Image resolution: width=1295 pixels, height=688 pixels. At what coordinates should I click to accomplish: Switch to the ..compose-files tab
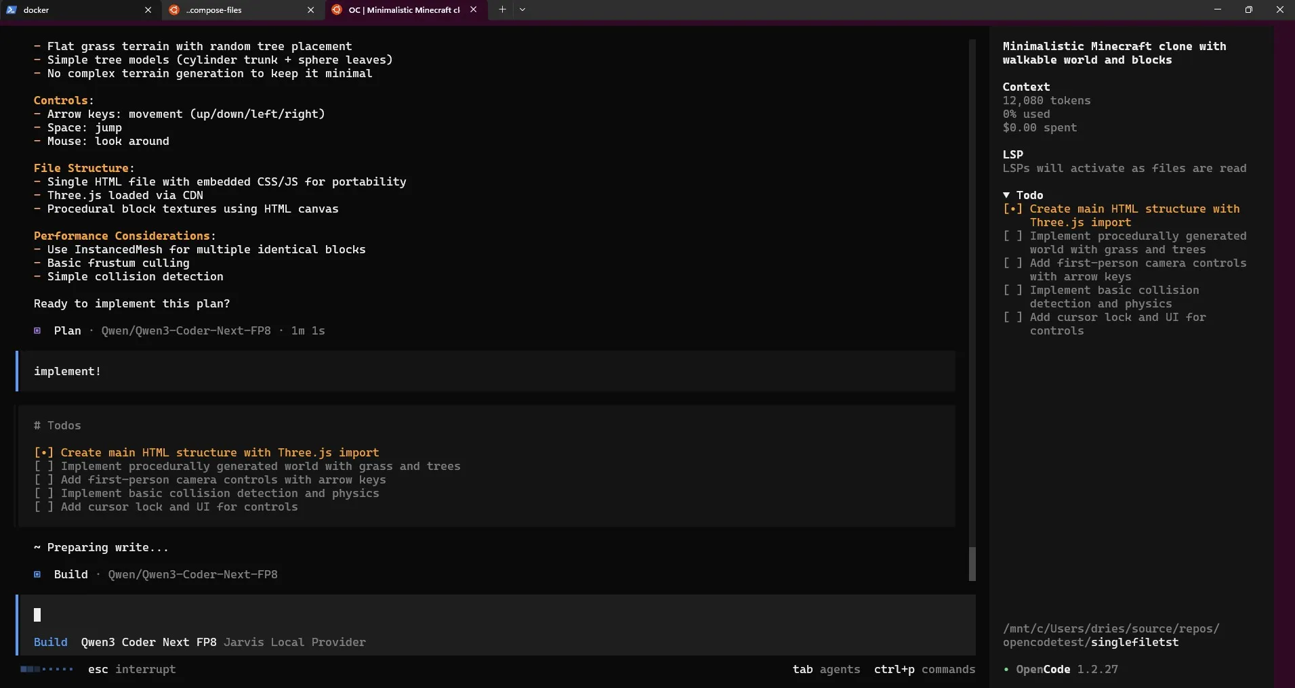[x=230, y=10]
